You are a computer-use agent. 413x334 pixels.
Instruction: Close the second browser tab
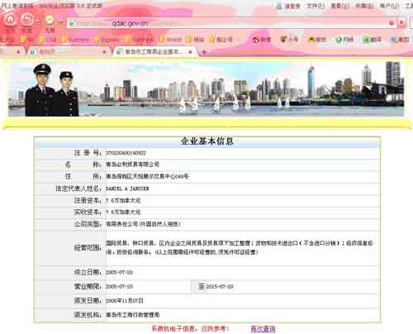coord(104,51)
